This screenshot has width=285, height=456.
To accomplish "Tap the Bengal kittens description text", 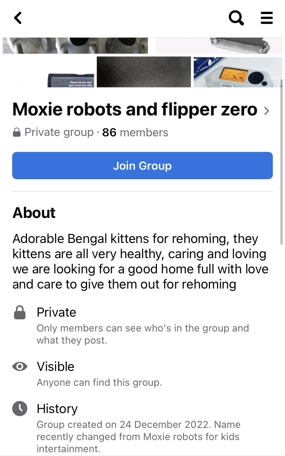I will pyautogui.click(x=141, y=261).
